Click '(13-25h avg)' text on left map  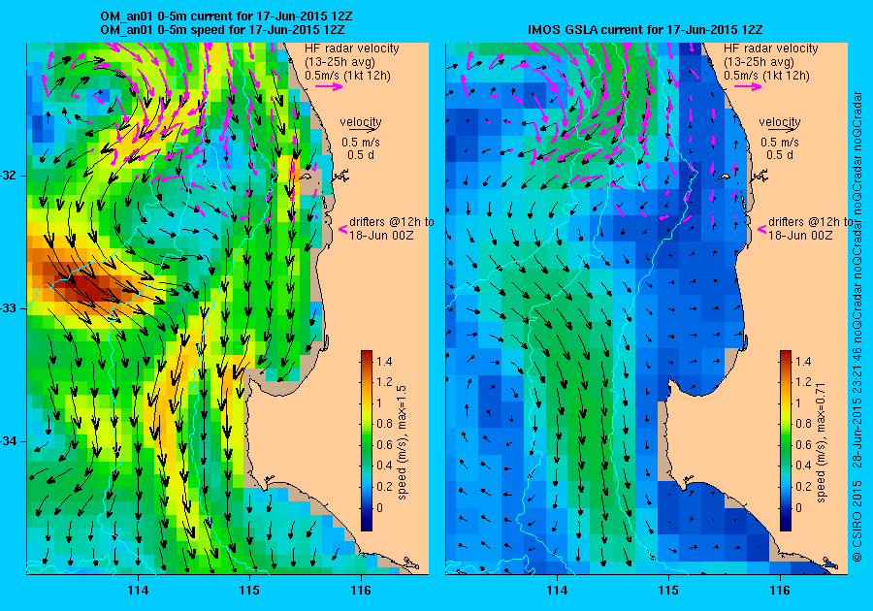(x=339, y=62)
